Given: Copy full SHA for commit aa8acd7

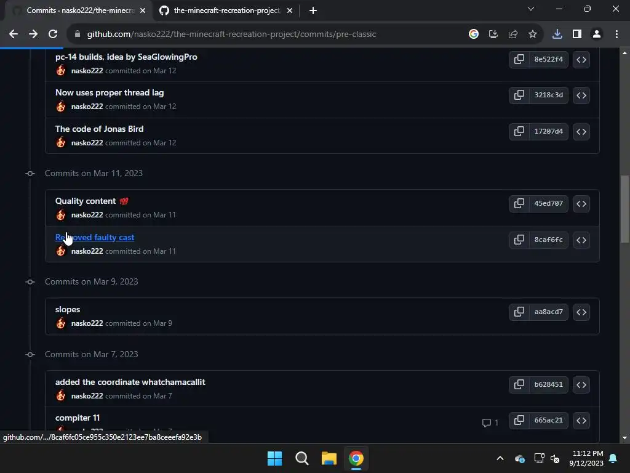Looking at the screenshot, I should [x=519, y=312].
